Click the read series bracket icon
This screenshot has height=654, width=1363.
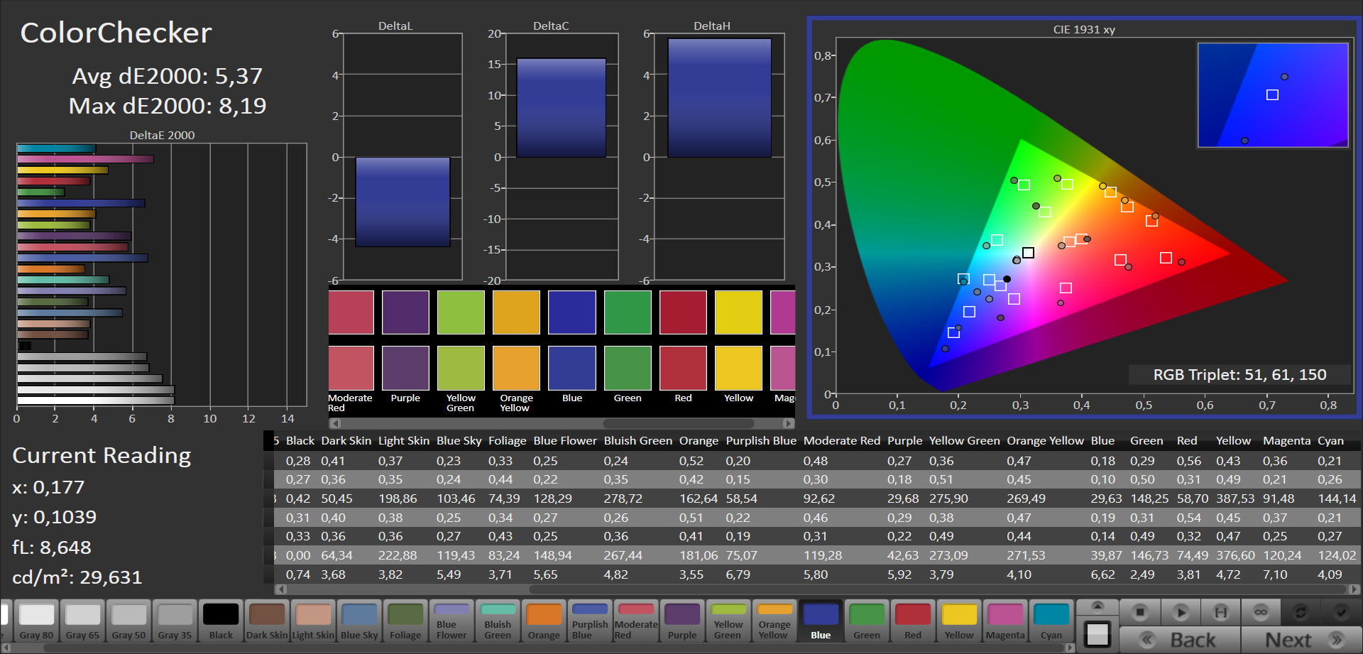(x=1220, y=612)
